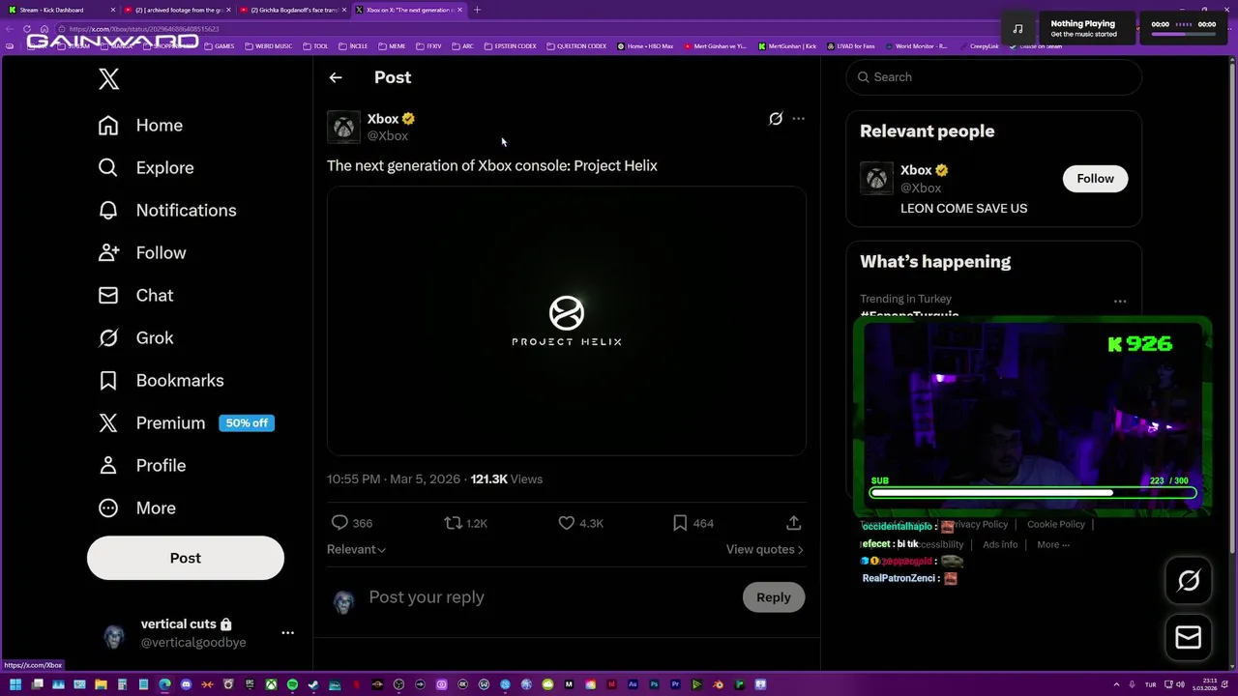
Task: Open the WEIRD MUSIC bookmark folder
Action: click(268, 46)
